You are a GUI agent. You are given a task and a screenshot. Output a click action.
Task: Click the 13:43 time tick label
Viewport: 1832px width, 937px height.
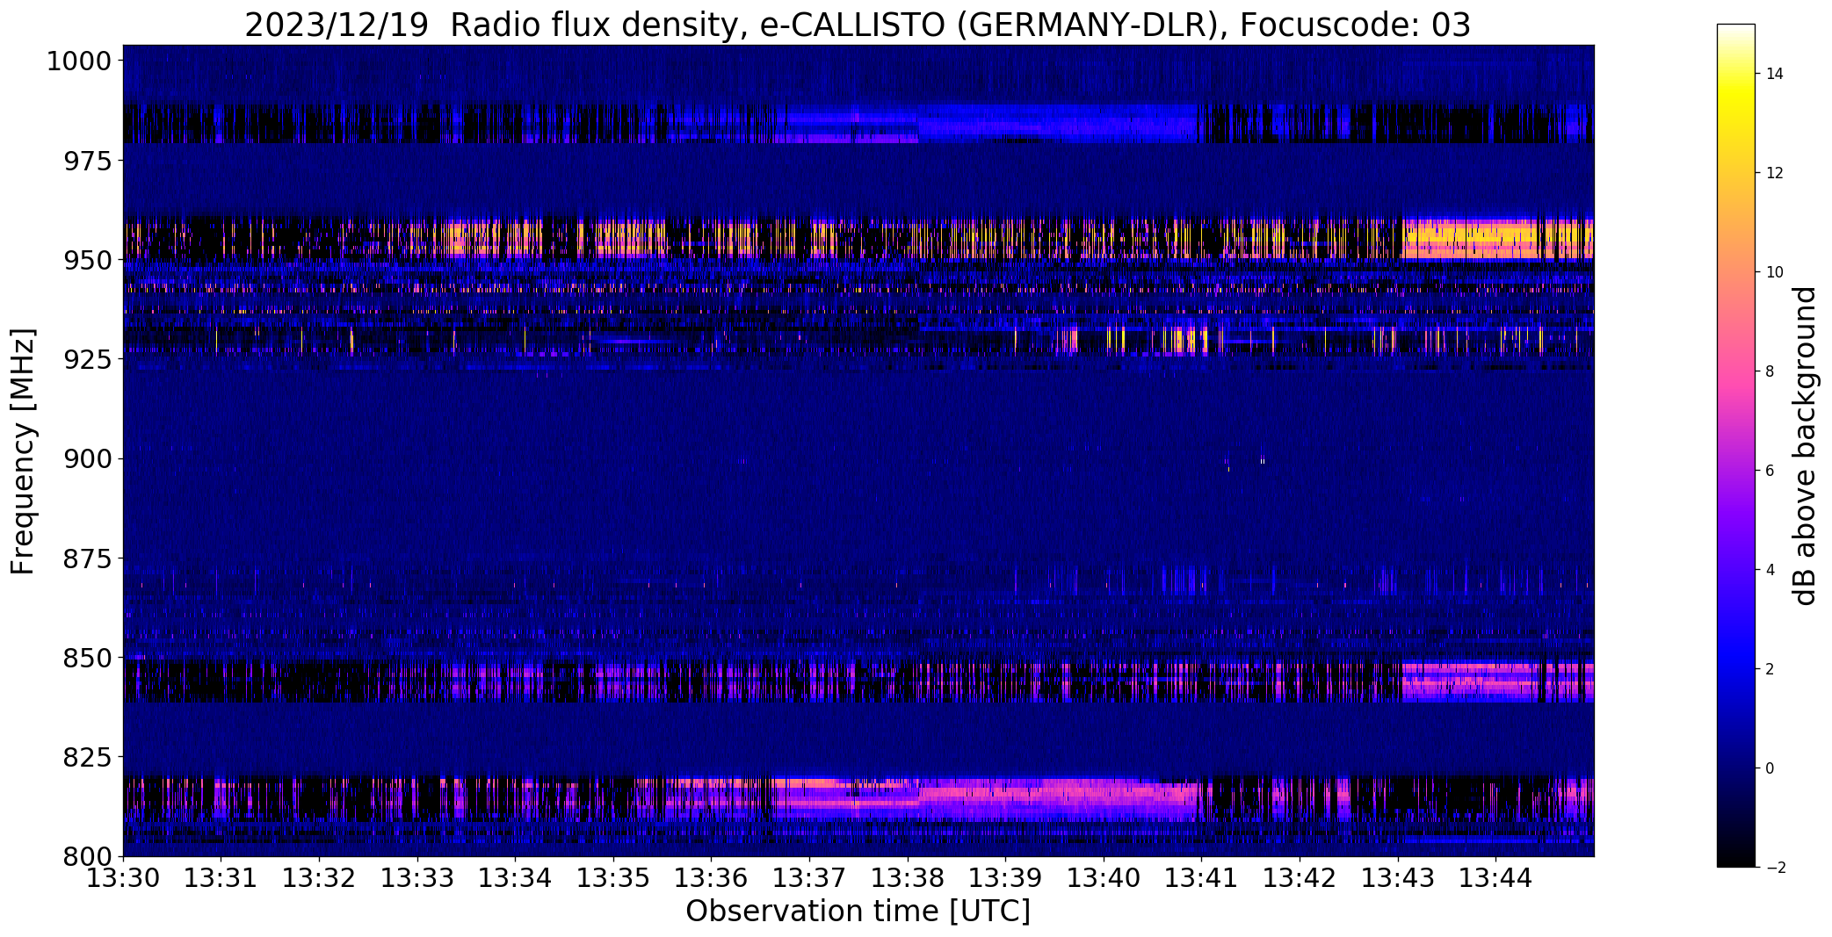1398,877
